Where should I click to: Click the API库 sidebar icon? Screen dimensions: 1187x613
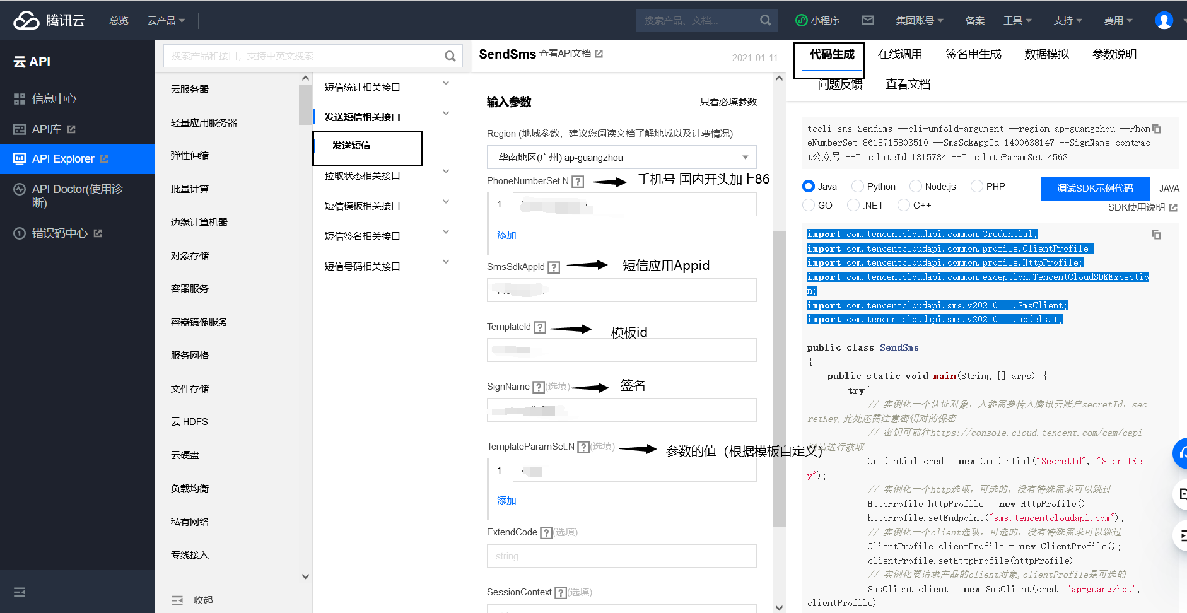click(x=20, y=129)
